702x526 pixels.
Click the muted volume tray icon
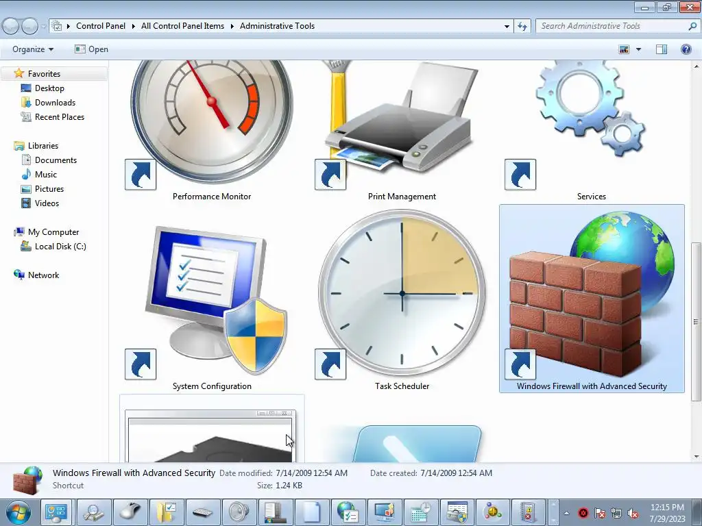633,513
